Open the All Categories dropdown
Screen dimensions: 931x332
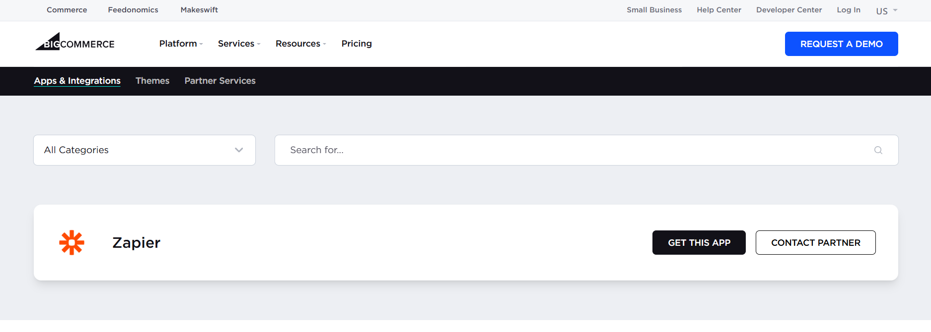pos(144,150)
